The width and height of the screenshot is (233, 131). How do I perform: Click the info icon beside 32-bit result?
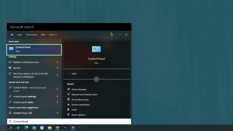10,73
